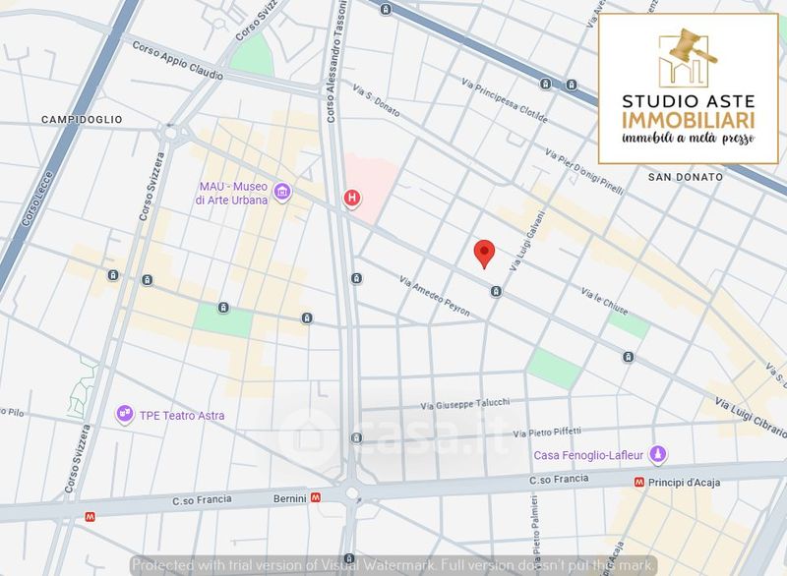
Task: Select the gray icon beside the small green park
Action: [224, 308]
